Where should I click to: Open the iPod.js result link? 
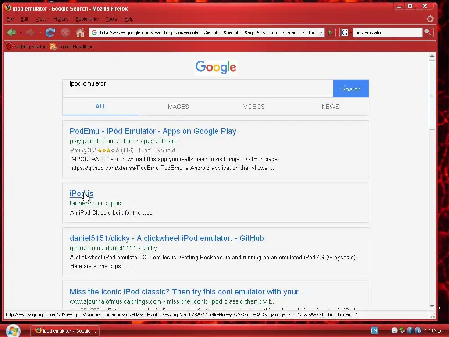tap(81, 194)
